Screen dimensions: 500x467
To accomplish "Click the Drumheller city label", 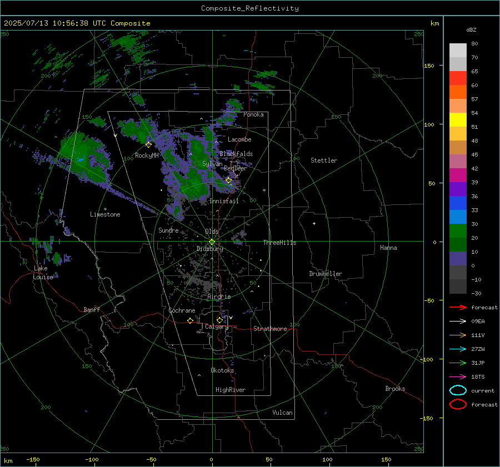I will coord(326,274).
